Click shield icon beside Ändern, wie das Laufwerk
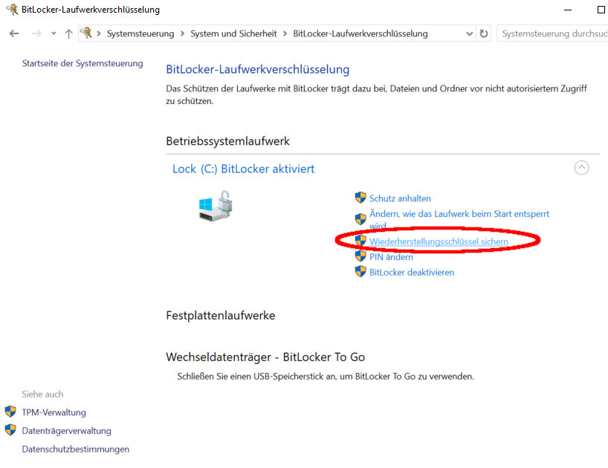608x468 pixels. click(360, 219)
